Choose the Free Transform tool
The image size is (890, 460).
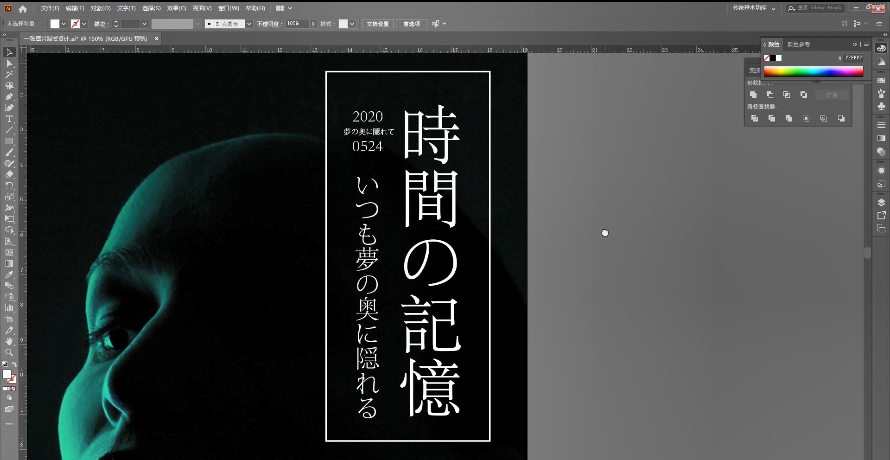coord(9,219)
